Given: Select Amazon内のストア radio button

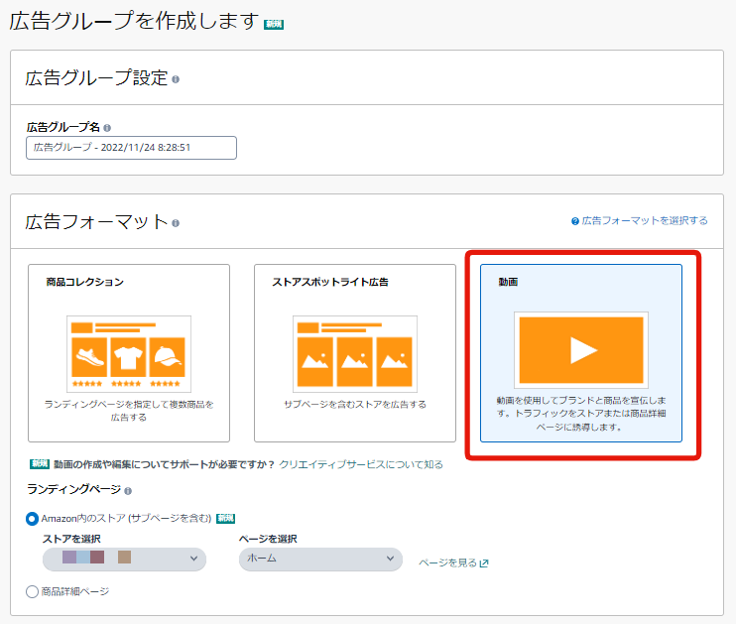Looking at the screenshot, I should click(x=32, y=518).
